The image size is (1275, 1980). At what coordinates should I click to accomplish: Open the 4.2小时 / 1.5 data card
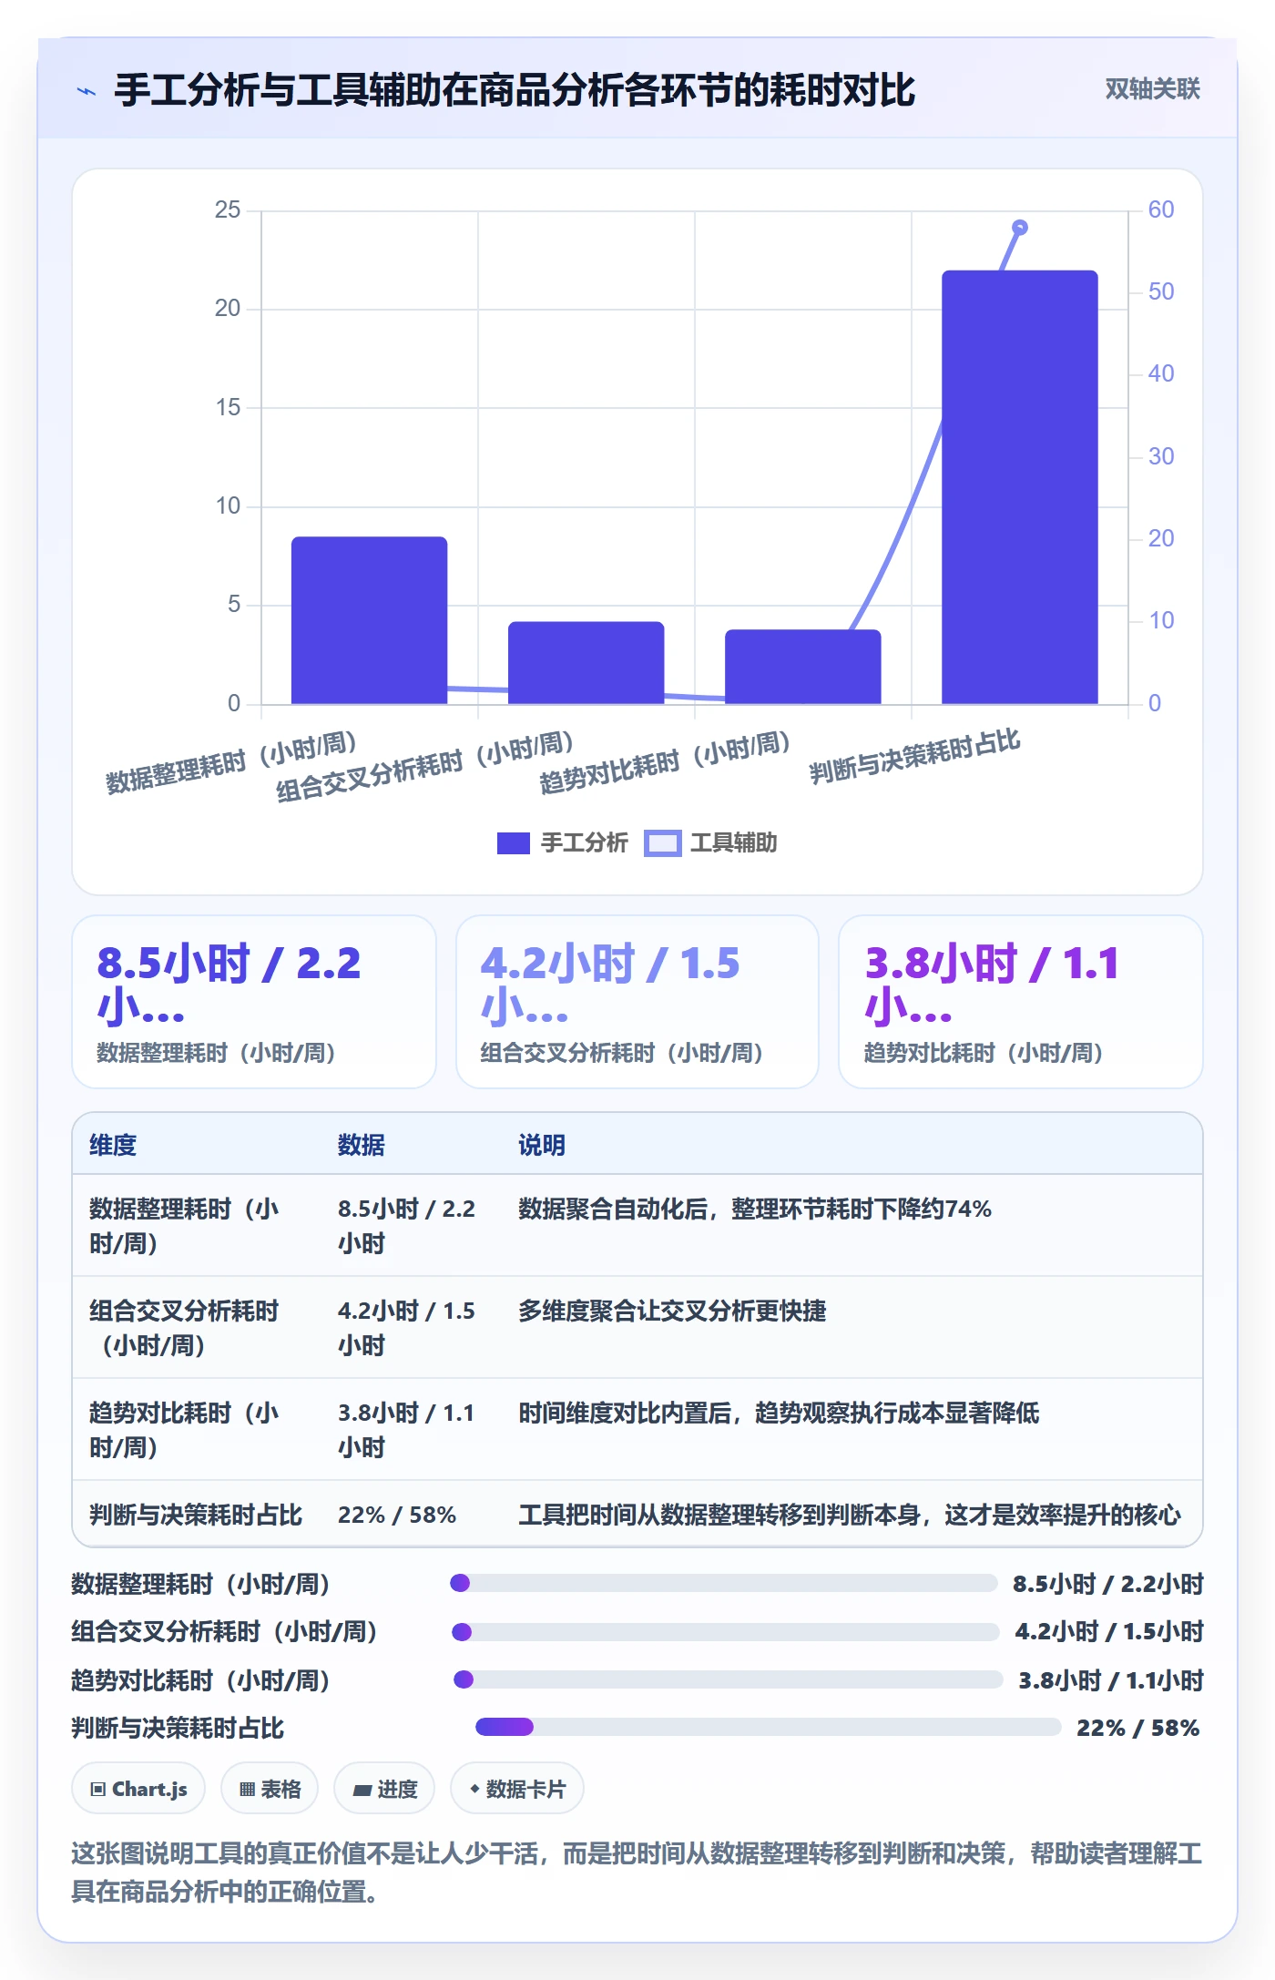[637, 1002]
